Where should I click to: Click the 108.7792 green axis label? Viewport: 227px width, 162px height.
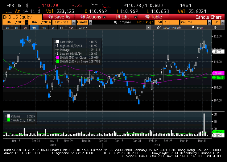[x=218, y=77]
